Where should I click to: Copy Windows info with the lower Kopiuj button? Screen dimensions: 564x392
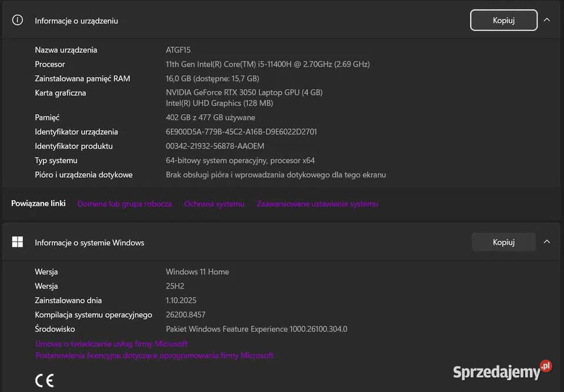point(503,242)
